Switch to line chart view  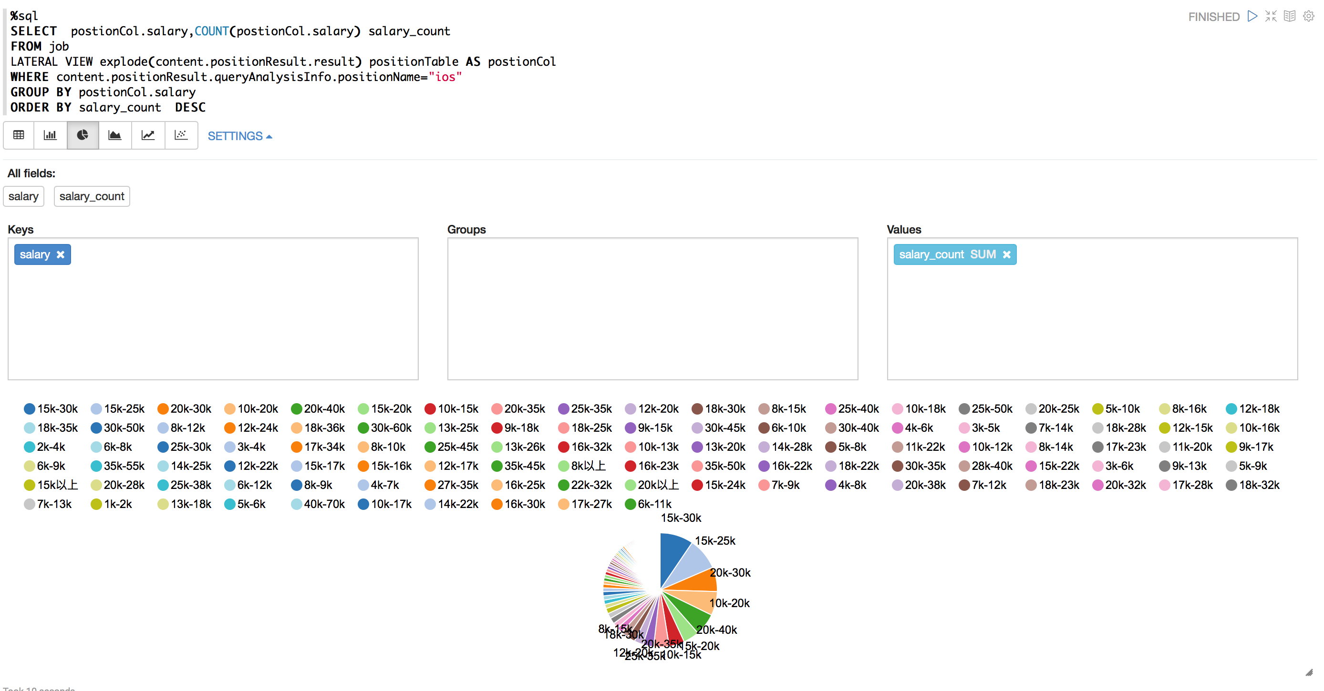(x=148, y=135)
